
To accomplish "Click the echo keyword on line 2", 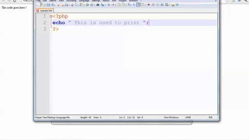I will 59,23.
